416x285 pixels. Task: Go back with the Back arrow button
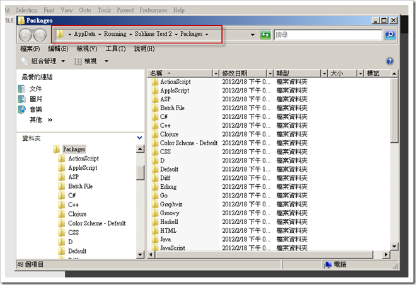coord(25,35)
